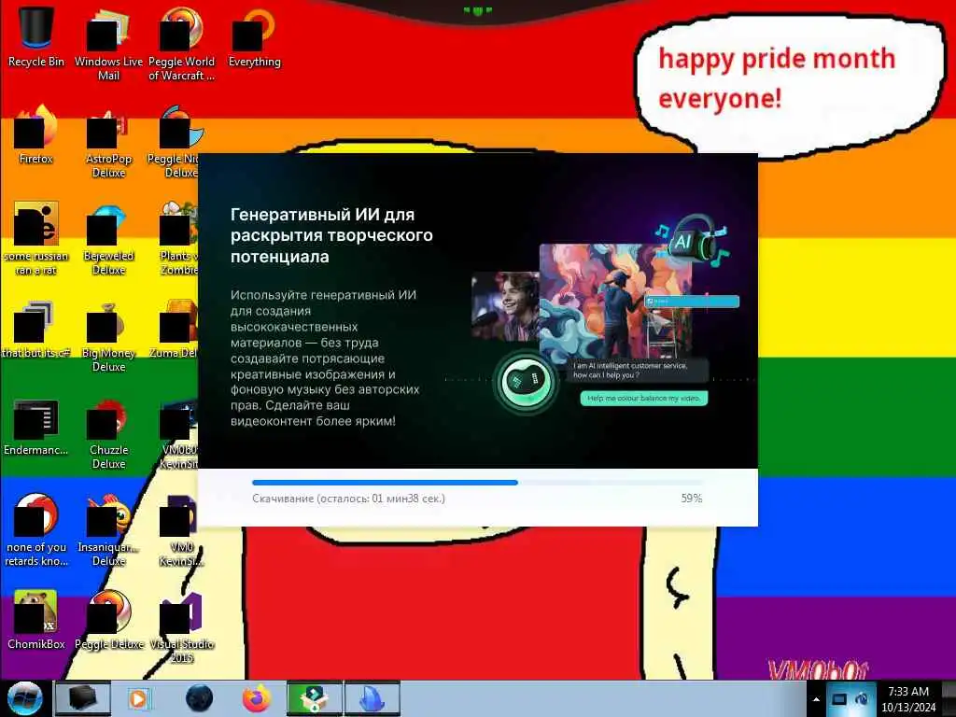Viewport: 956px width, 717px height.
Task: Open the Windows Live Mail shortcut
Action: click(x=108, y=44)
